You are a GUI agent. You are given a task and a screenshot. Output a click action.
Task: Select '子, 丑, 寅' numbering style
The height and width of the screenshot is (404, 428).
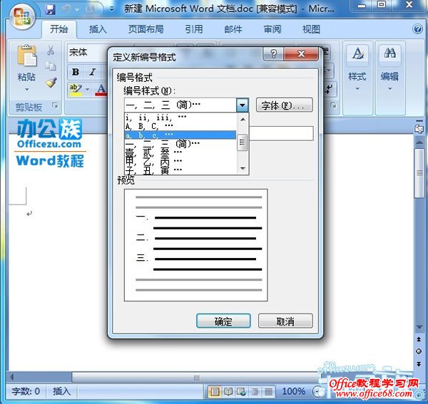pyautogui.click(x=180, y=170)
